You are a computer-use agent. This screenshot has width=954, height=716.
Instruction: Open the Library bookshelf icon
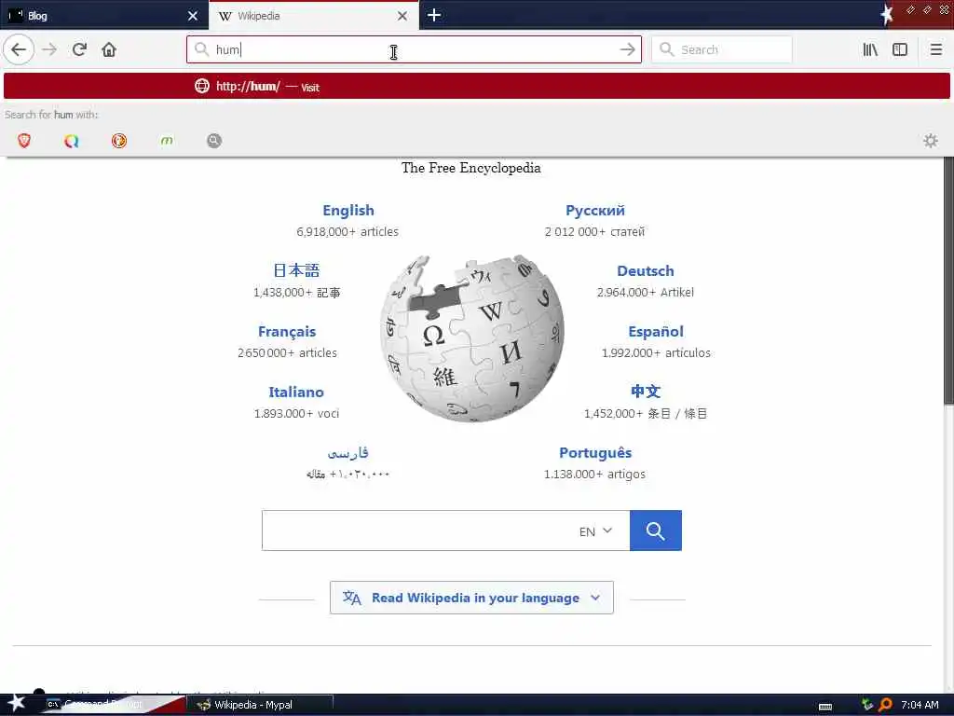click(x=870, y=49)
